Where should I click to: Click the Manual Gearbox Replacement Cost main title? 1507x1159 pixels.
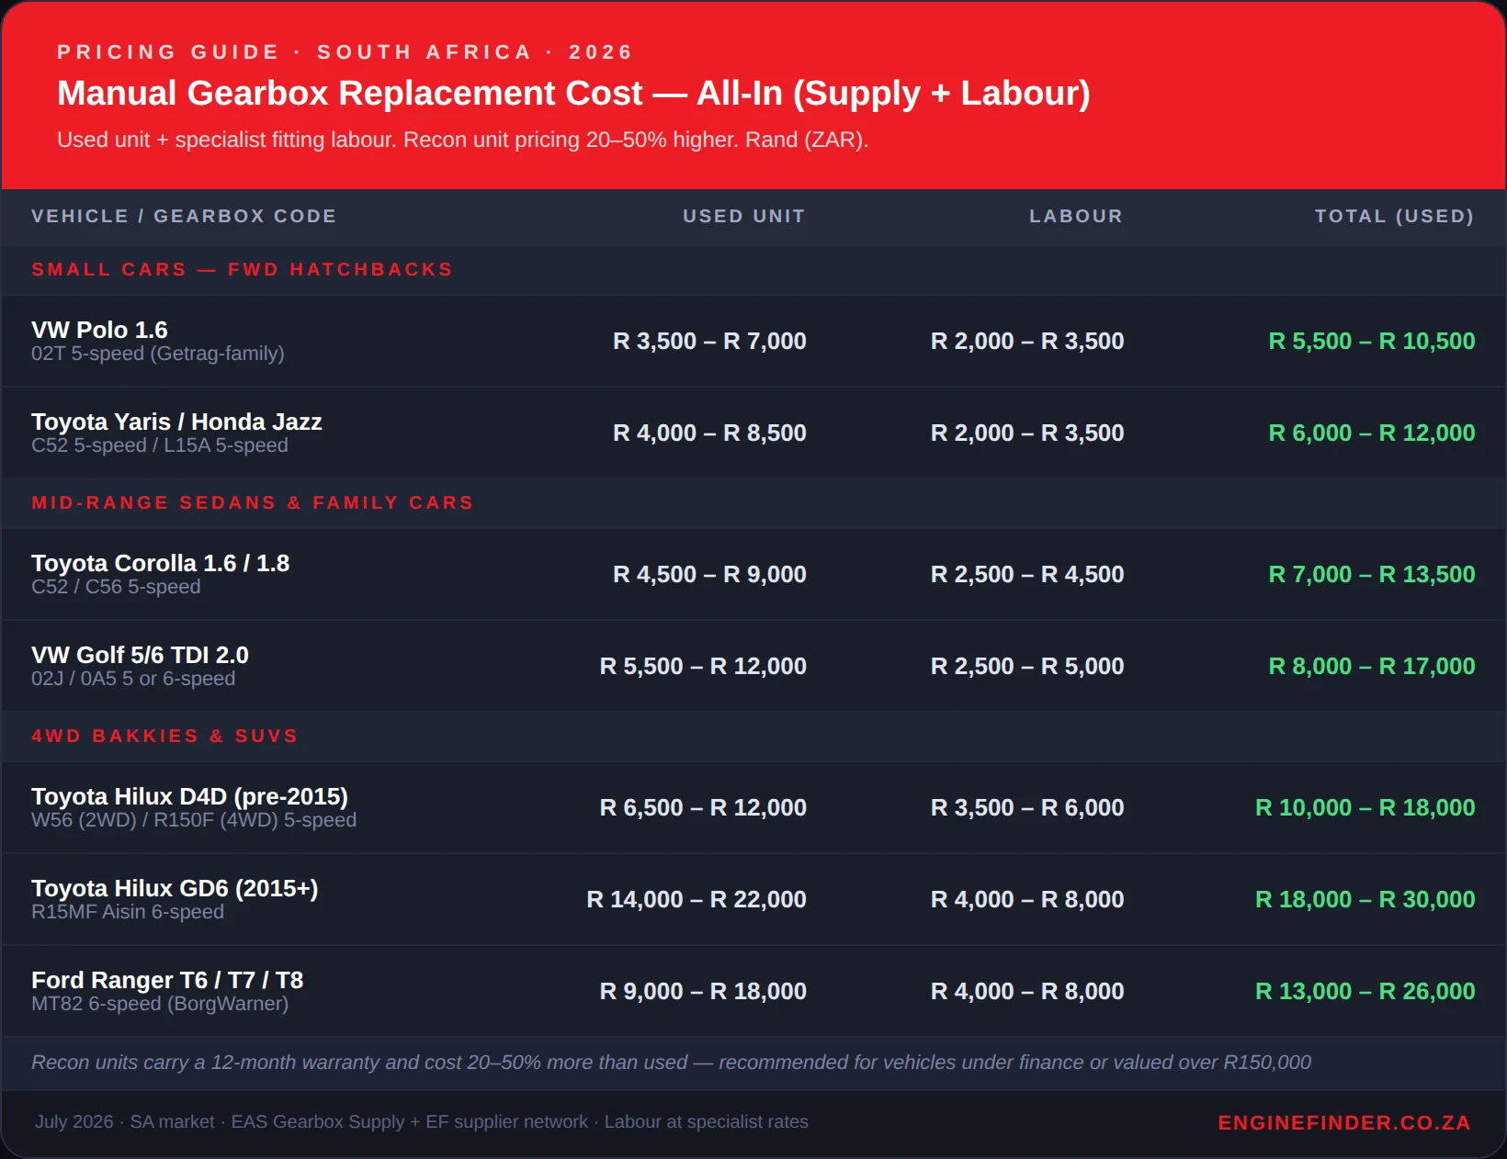(x=573, y=93)
